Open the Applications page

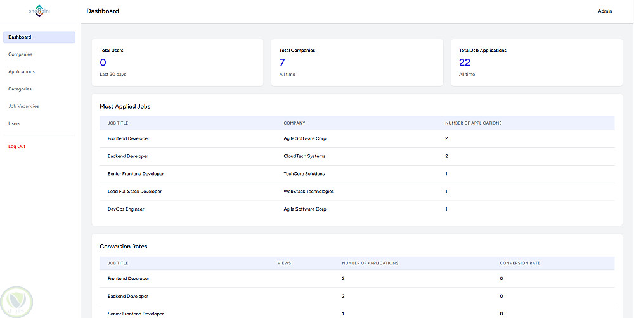tap(22, 71)
